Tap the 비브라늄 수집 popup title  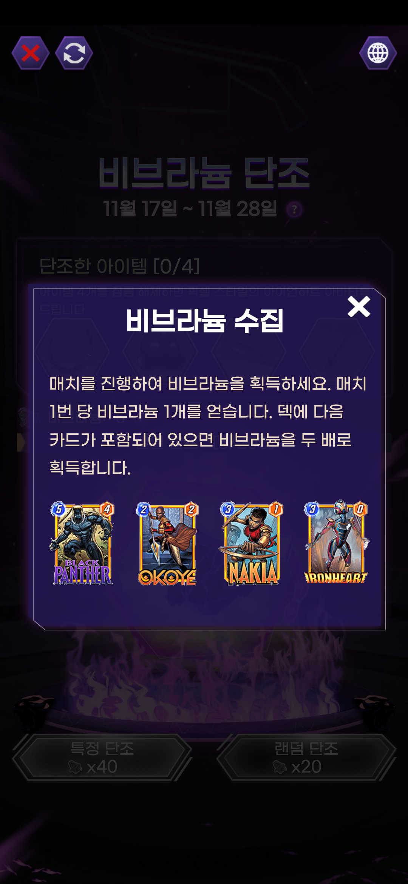tap(204, 321)
